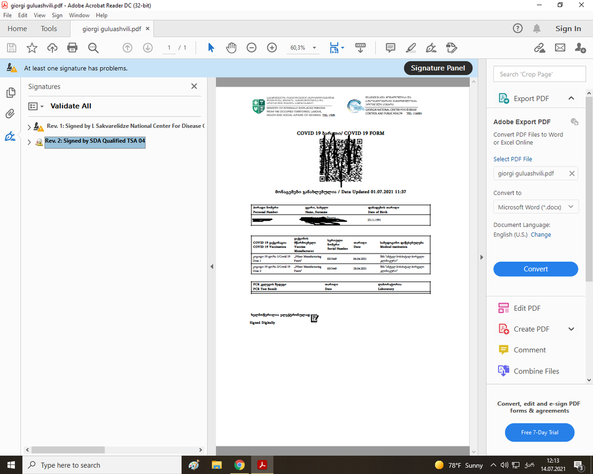Open the Attachments paperclip pane
Viewport: 593px width, 474px height.
click(x=10, y=114)
